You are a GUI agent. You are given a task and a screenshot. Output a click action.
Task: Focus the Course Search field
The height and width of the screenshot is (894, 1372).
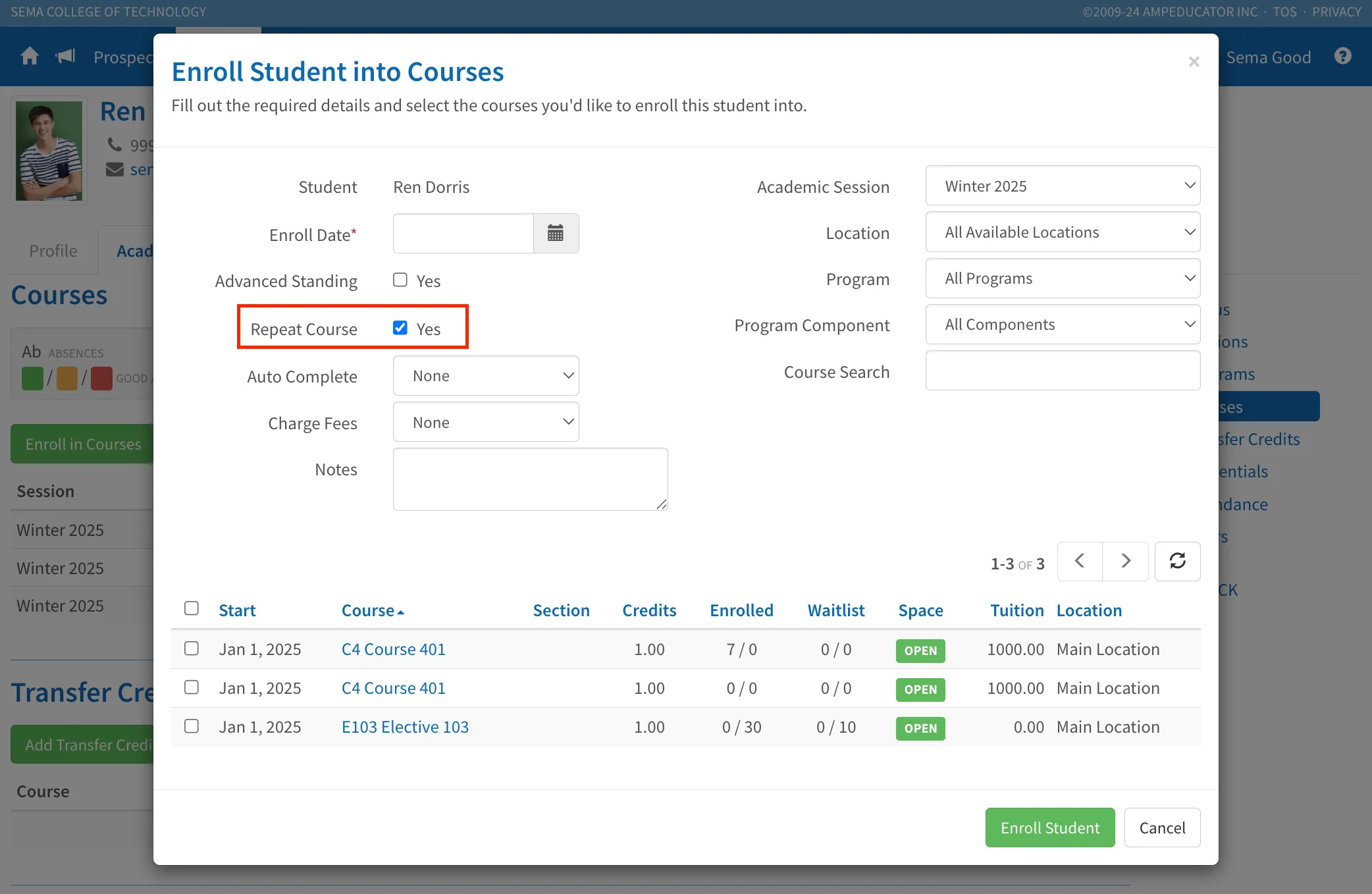pos(1063,371)
